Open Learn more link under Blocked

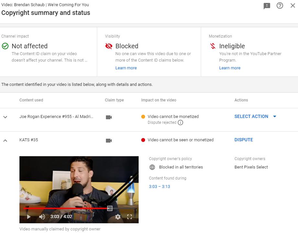(126, 68)
